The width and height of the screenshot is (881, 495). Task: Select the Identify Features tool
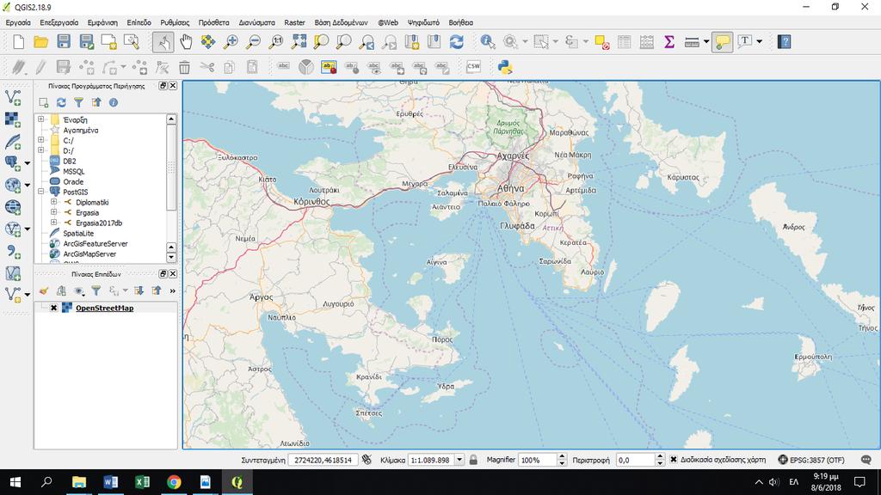[488, 42]
